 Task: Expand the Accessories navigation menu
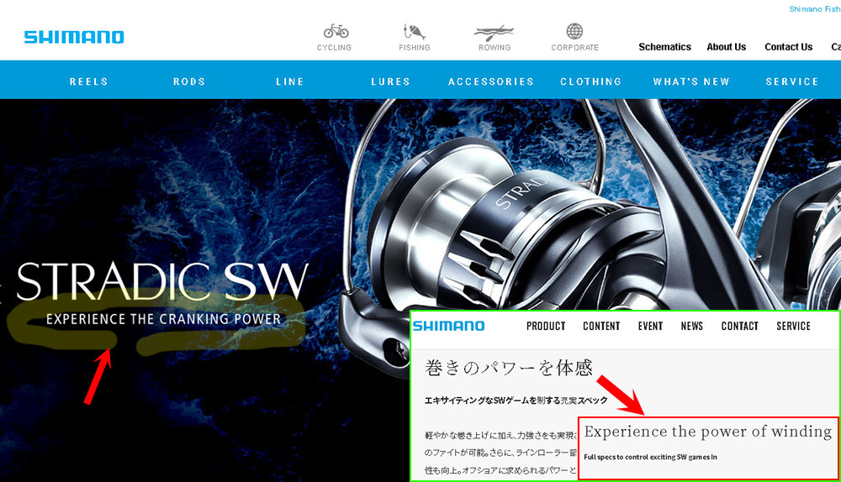(x=491, y=81)
